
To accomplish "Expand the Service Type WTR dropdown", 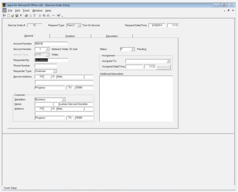I will point(47,54).
